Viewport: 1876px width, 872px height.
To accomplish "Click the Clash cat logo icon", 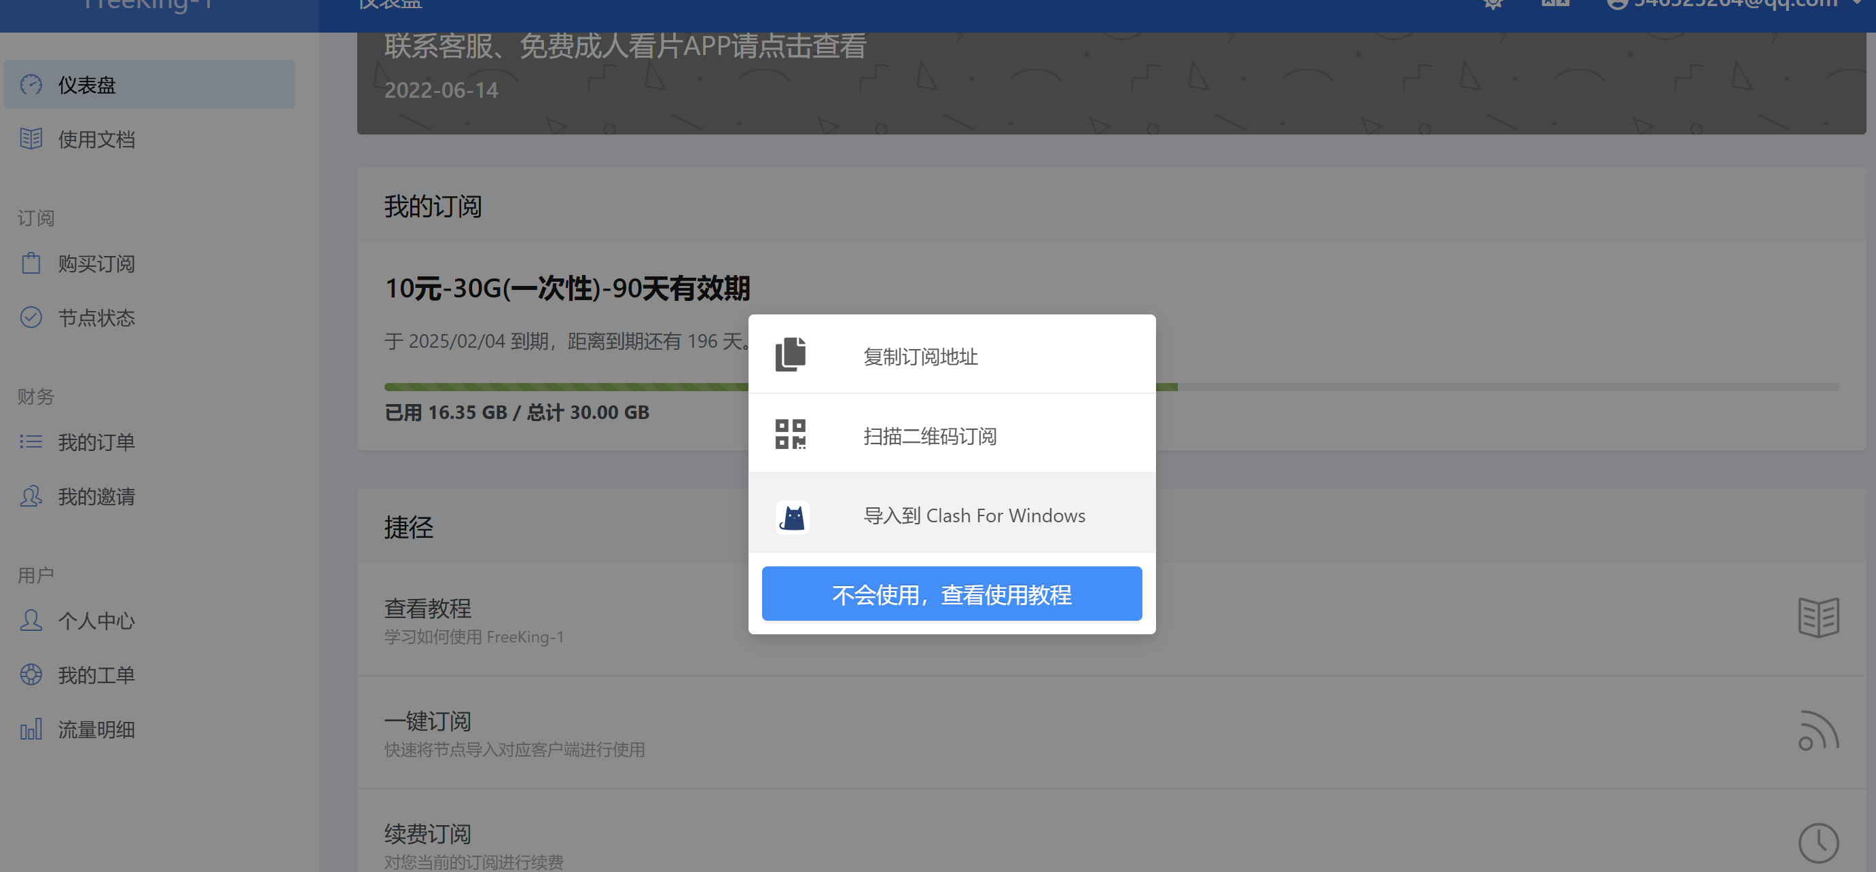I will 791,517.
